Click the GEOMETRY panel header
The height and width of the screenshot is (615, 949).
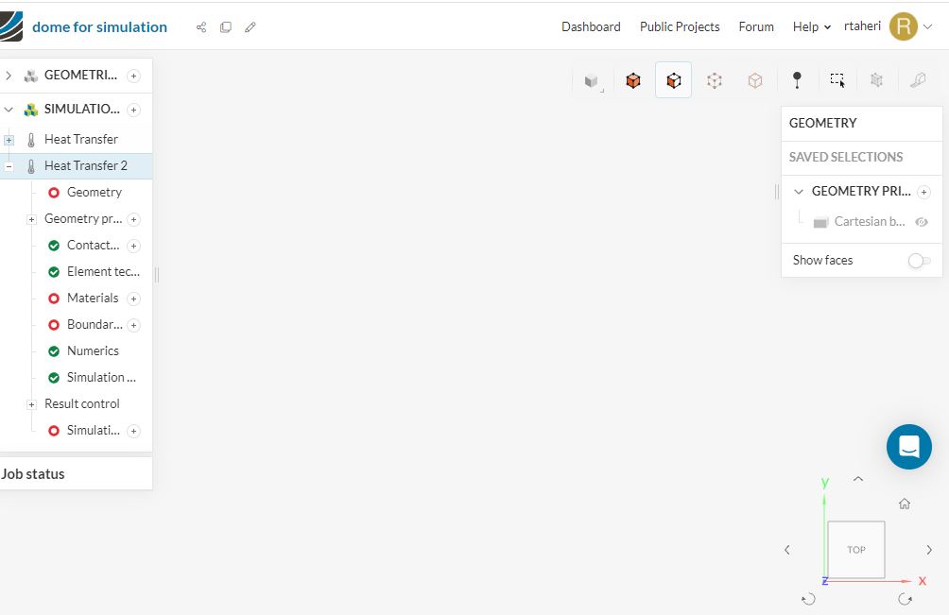click(x=862, y=124)
